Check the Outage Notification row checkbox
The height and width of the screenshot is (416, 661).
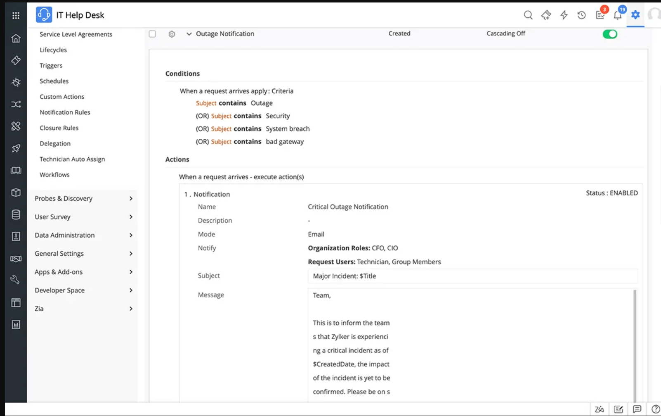[152, 34]
